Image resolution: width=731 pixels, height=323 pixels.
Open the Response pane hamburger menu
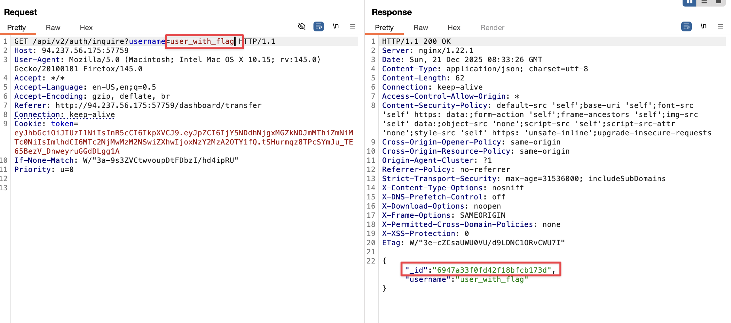[721, 26]
